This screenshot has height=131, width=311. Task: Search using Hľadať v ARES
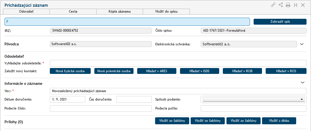click(157, 71)
